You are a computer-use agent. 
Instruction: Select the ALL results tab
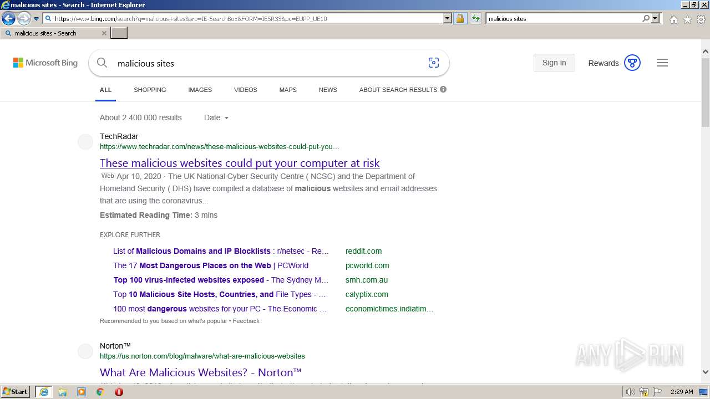coord(105,90)
